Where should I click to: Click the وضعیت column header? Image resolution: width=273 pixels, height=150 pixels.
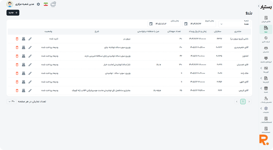coord(48,31)
